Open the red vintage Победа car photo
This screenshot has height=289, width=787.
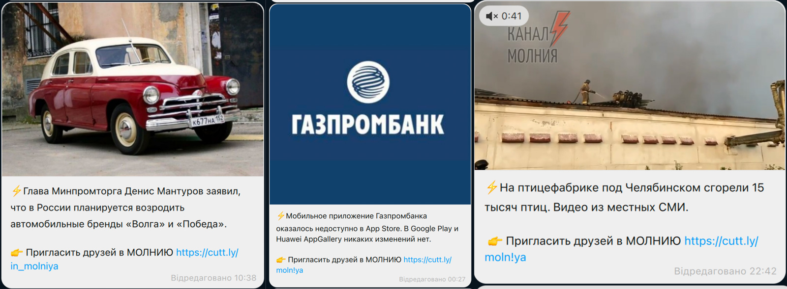pyautogui.click(x=133, y=89)
